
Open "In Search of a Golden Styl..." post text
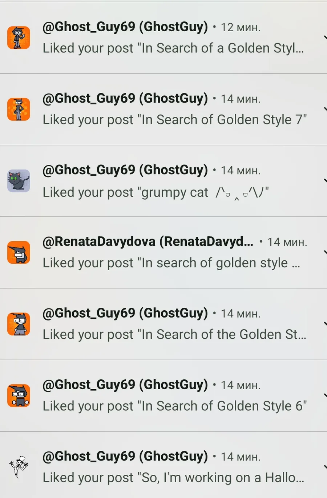pyautogui.click(x=173, y=48)
